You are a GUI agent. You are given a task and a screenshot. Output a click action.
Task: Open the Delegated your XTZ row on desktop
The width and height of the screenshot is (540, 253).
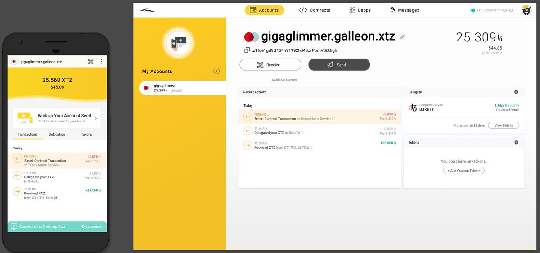tap(319, 131)
